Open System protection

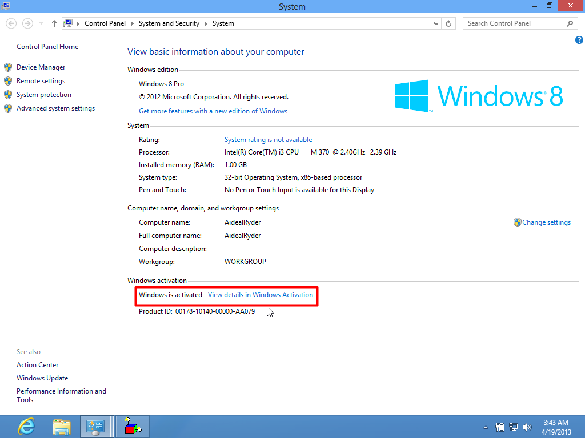point(43,95)
